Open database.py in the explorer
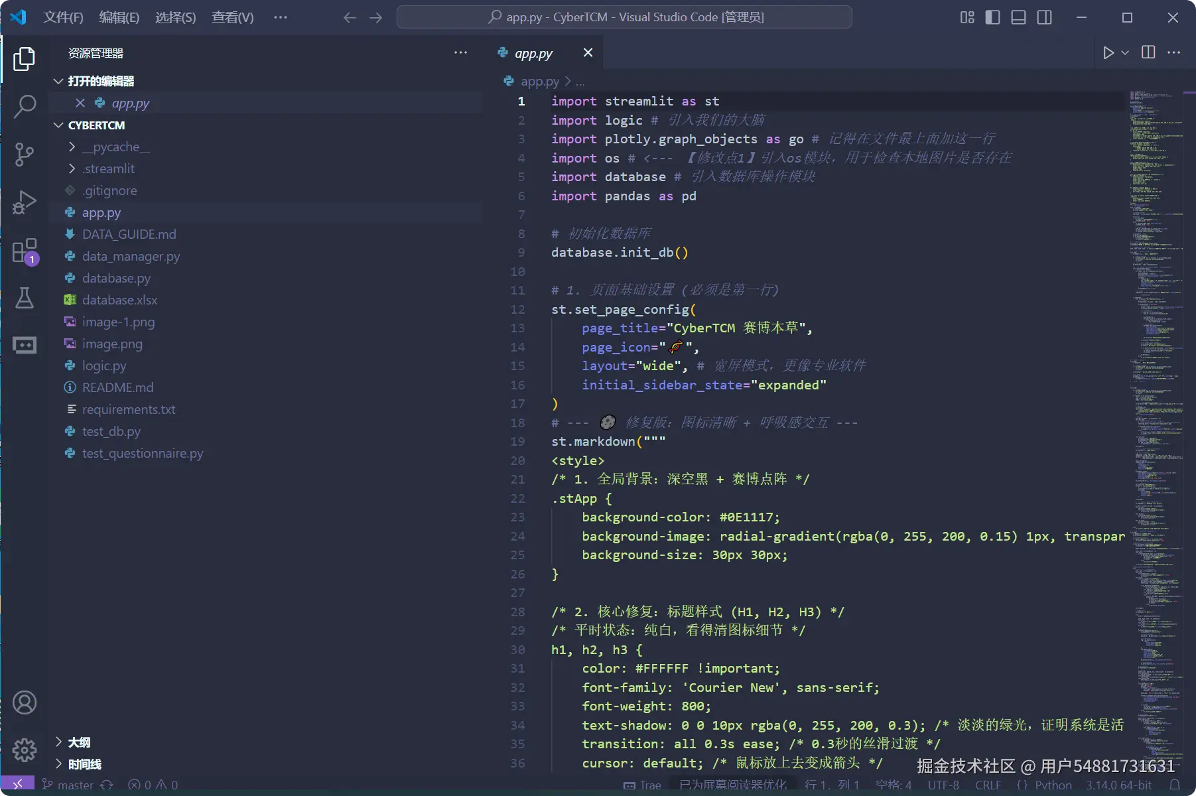This screenshot has height=796, width=1196. point(116,278)
